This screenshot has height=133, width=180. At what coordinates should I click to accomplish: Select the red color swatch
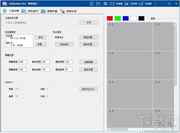pos(110,18)
